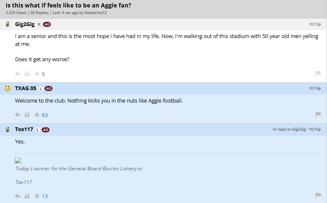Viewport: 327px width, 203px height.
Task: Click the AG badge next to Gig2Gig
Action: 47,24
